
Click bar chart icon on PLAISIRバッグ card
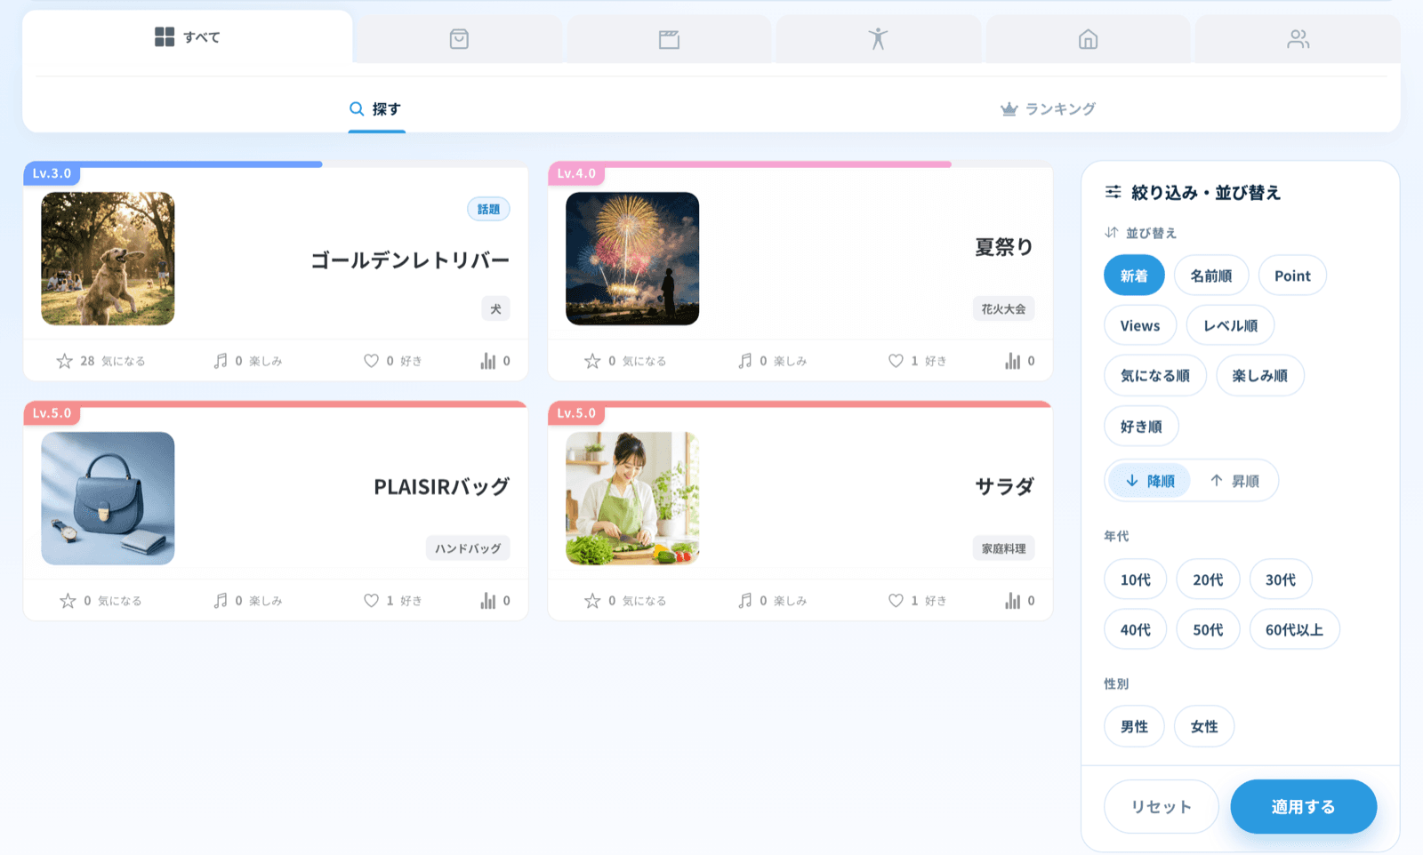(488, 601)
